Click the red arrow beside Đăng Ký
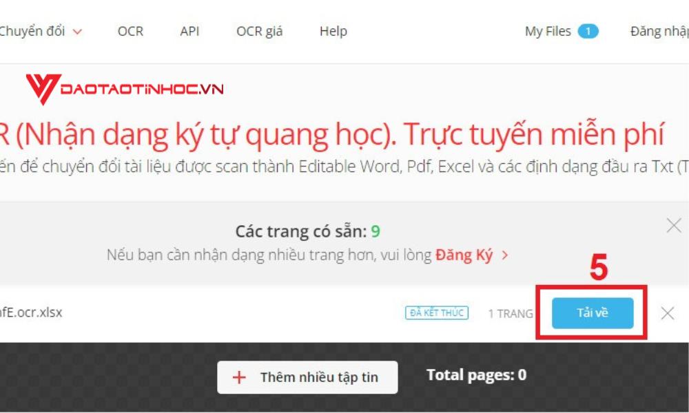This screenshot has width=689, height=413. point(506,255)
